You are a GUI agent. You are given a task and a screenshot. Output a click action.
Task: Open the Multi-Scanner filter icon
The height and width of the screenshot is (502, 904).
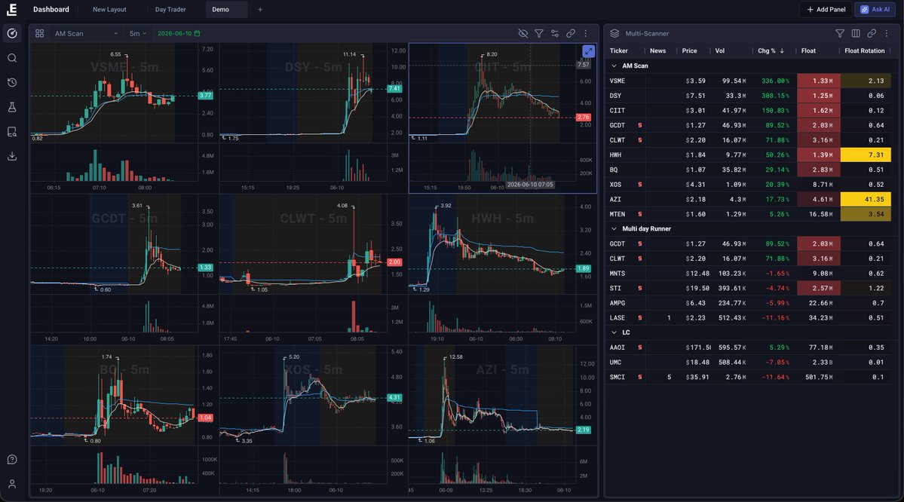pyautogui.click(x=840, y=33)
